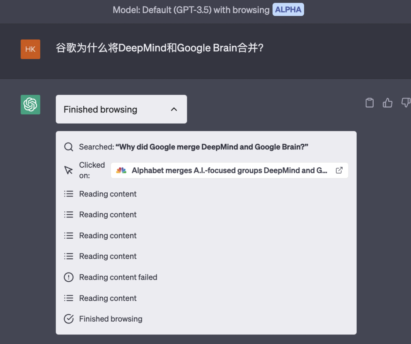Screen dimensions: 411x344
Task: Click the magnifier icon beside Searched
Action: 68,147
